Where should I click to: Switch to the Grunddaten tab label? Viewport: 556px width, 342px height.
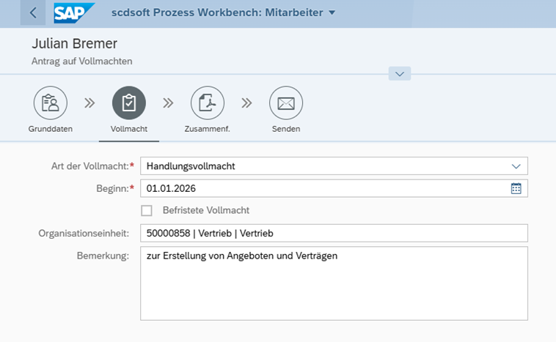click(x=51, y=129)
